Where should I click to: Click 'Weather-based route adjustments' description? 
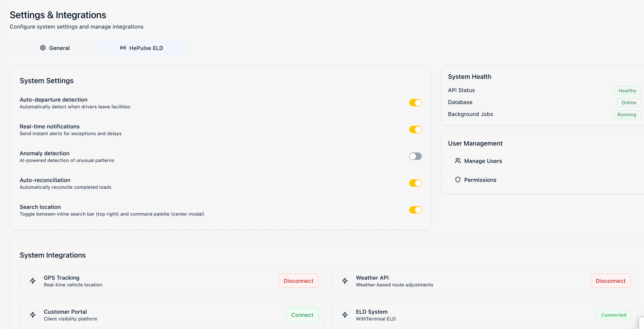coord(394,285)
